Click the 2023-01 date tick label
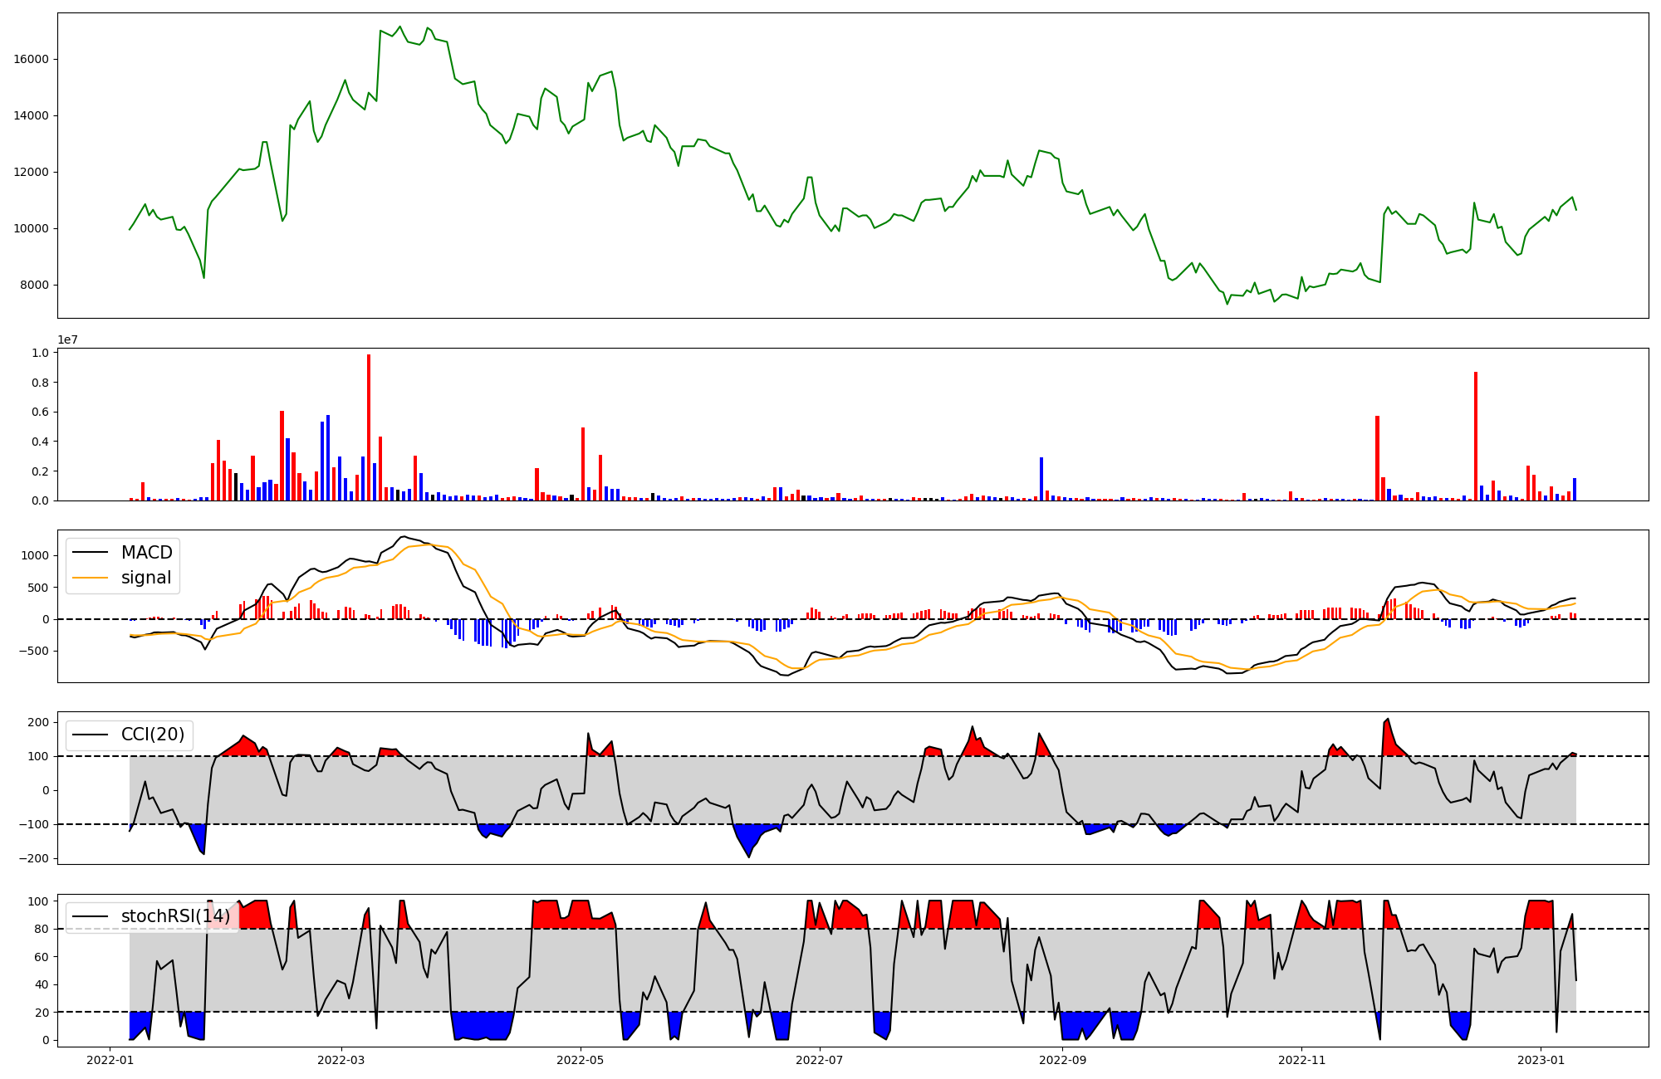1661x1079 pixels. pos(1541,1060)
